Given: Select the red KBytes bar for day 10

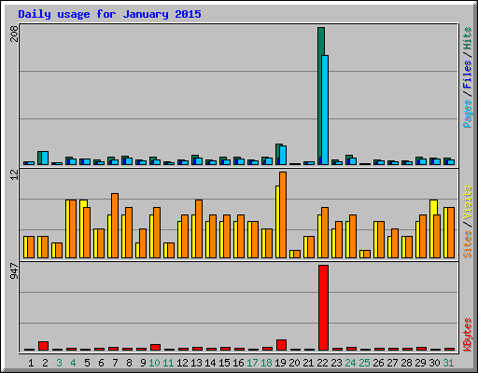Looking at the screenshot, I should (x=155, y=347).
